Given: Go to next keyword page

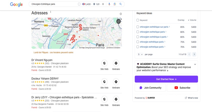Looking at the screenshot, I should tap(194, 54).
